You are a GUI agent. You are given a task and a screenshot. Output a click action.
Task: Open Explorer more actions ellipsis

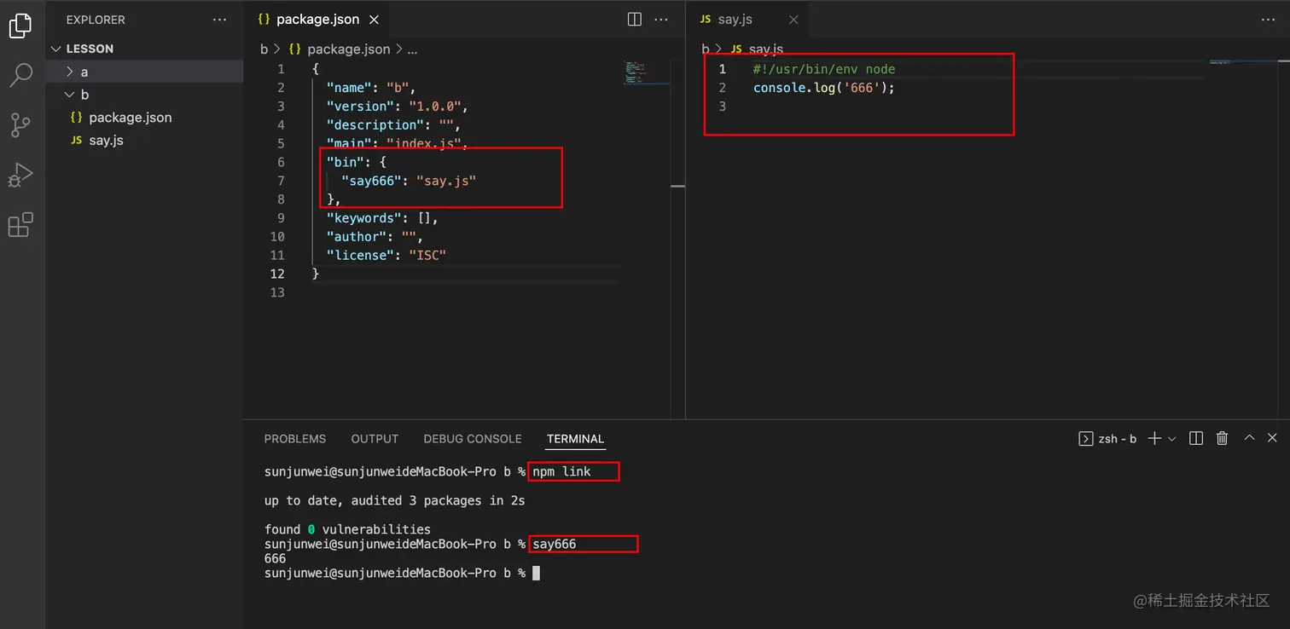tap(220, 20)
